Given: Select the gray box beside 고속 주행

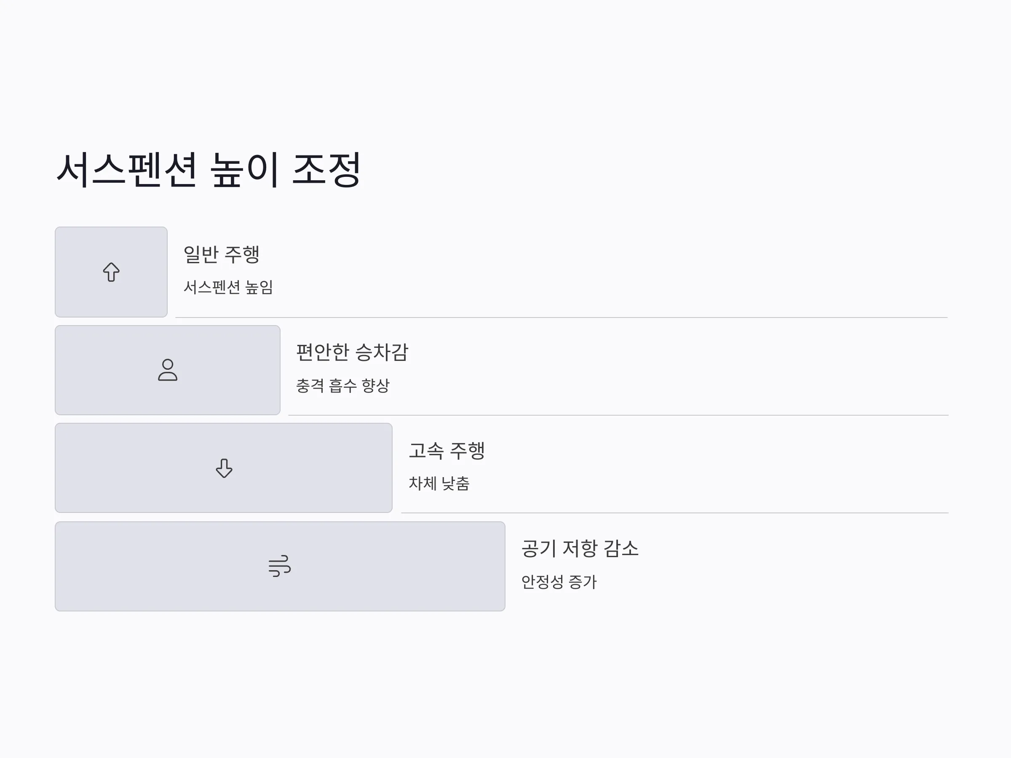Looking at the screenshot, I should (x=224, y=468).
